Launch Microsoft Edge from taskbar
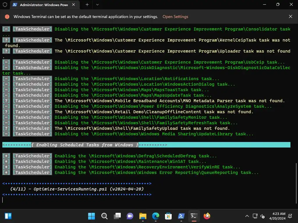298x223 pixels. tap(155, 216)
